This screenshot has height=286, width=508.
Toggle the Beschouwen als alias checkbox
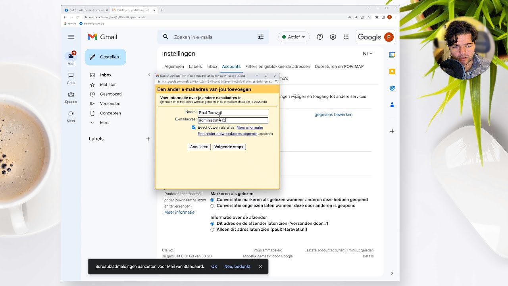pyautogui.click(x=194, y=128)
